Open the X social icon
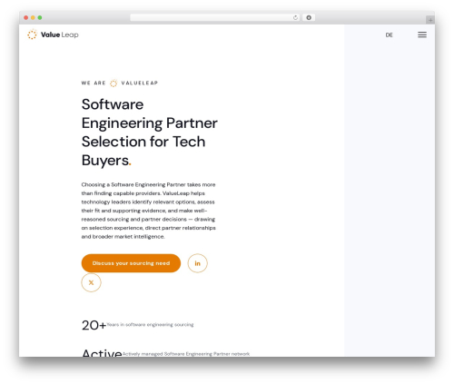The height and width of the screenshot is (384, 454). [x=91, y=282]
